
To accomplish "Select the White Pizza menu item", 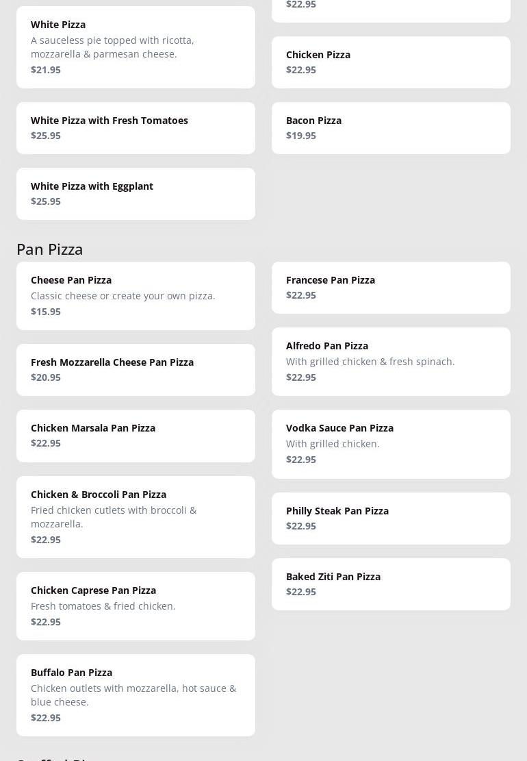I will click(136, 47).
